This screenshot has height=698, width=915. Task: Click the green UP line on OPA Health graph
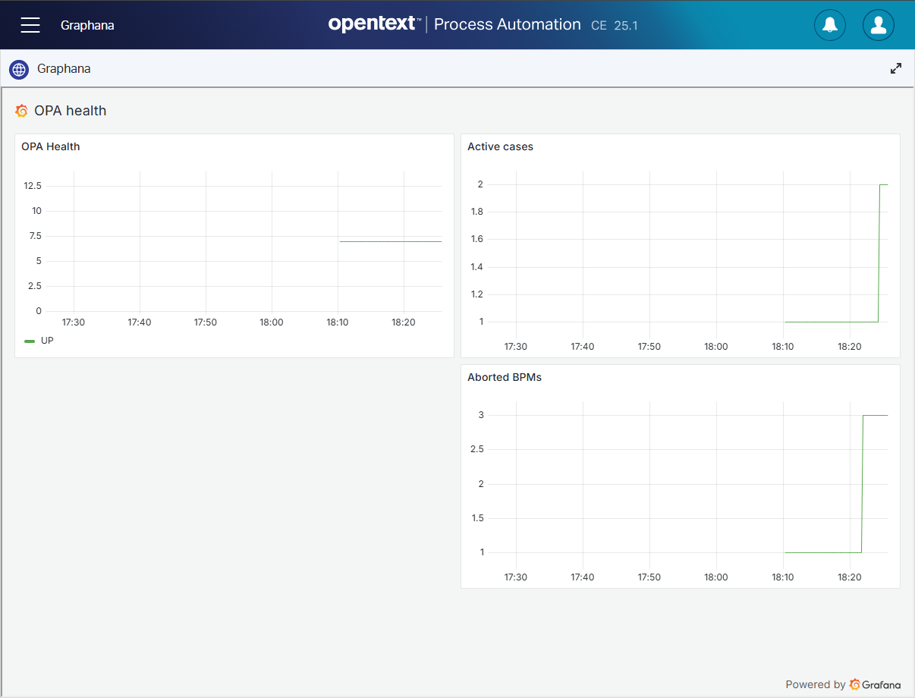point(391,241)
